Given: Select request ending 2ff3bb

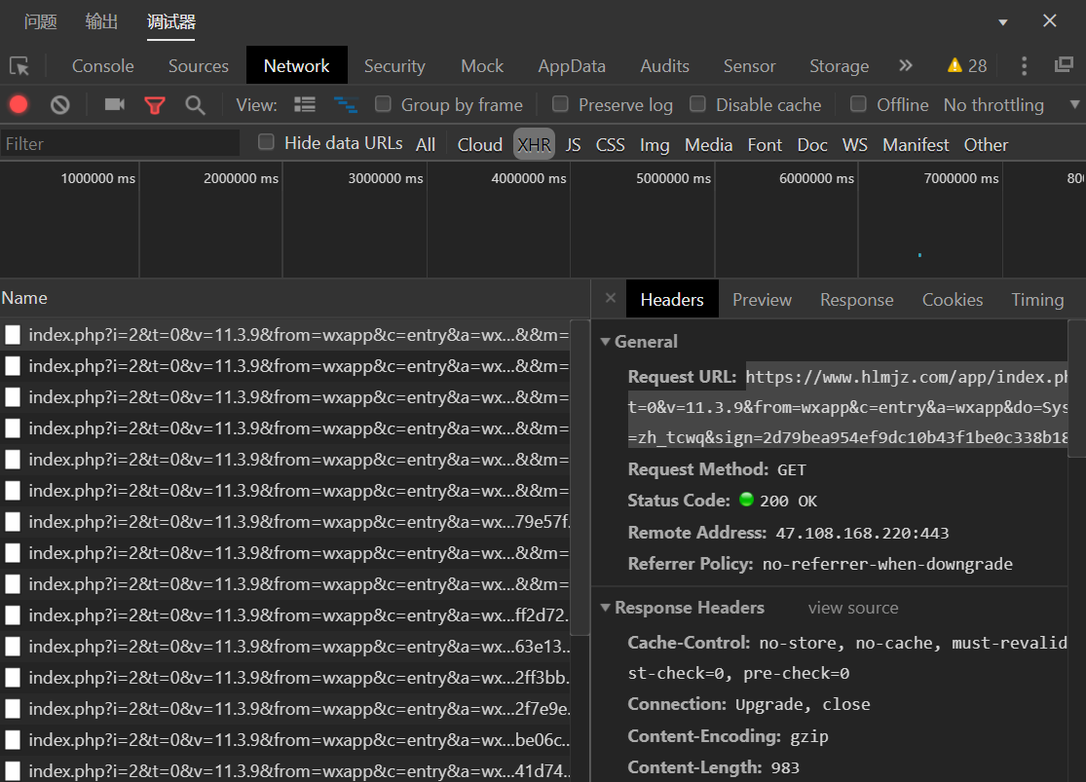Looking at the screenshot, I should [286, 678].
